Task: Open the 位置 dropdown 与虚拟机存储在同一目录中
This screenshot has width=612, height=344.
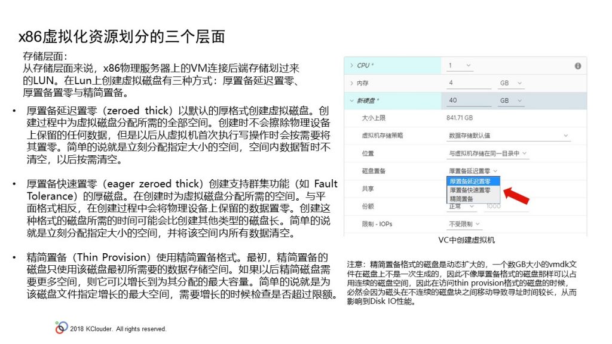Action: click(x=488, y=153)
